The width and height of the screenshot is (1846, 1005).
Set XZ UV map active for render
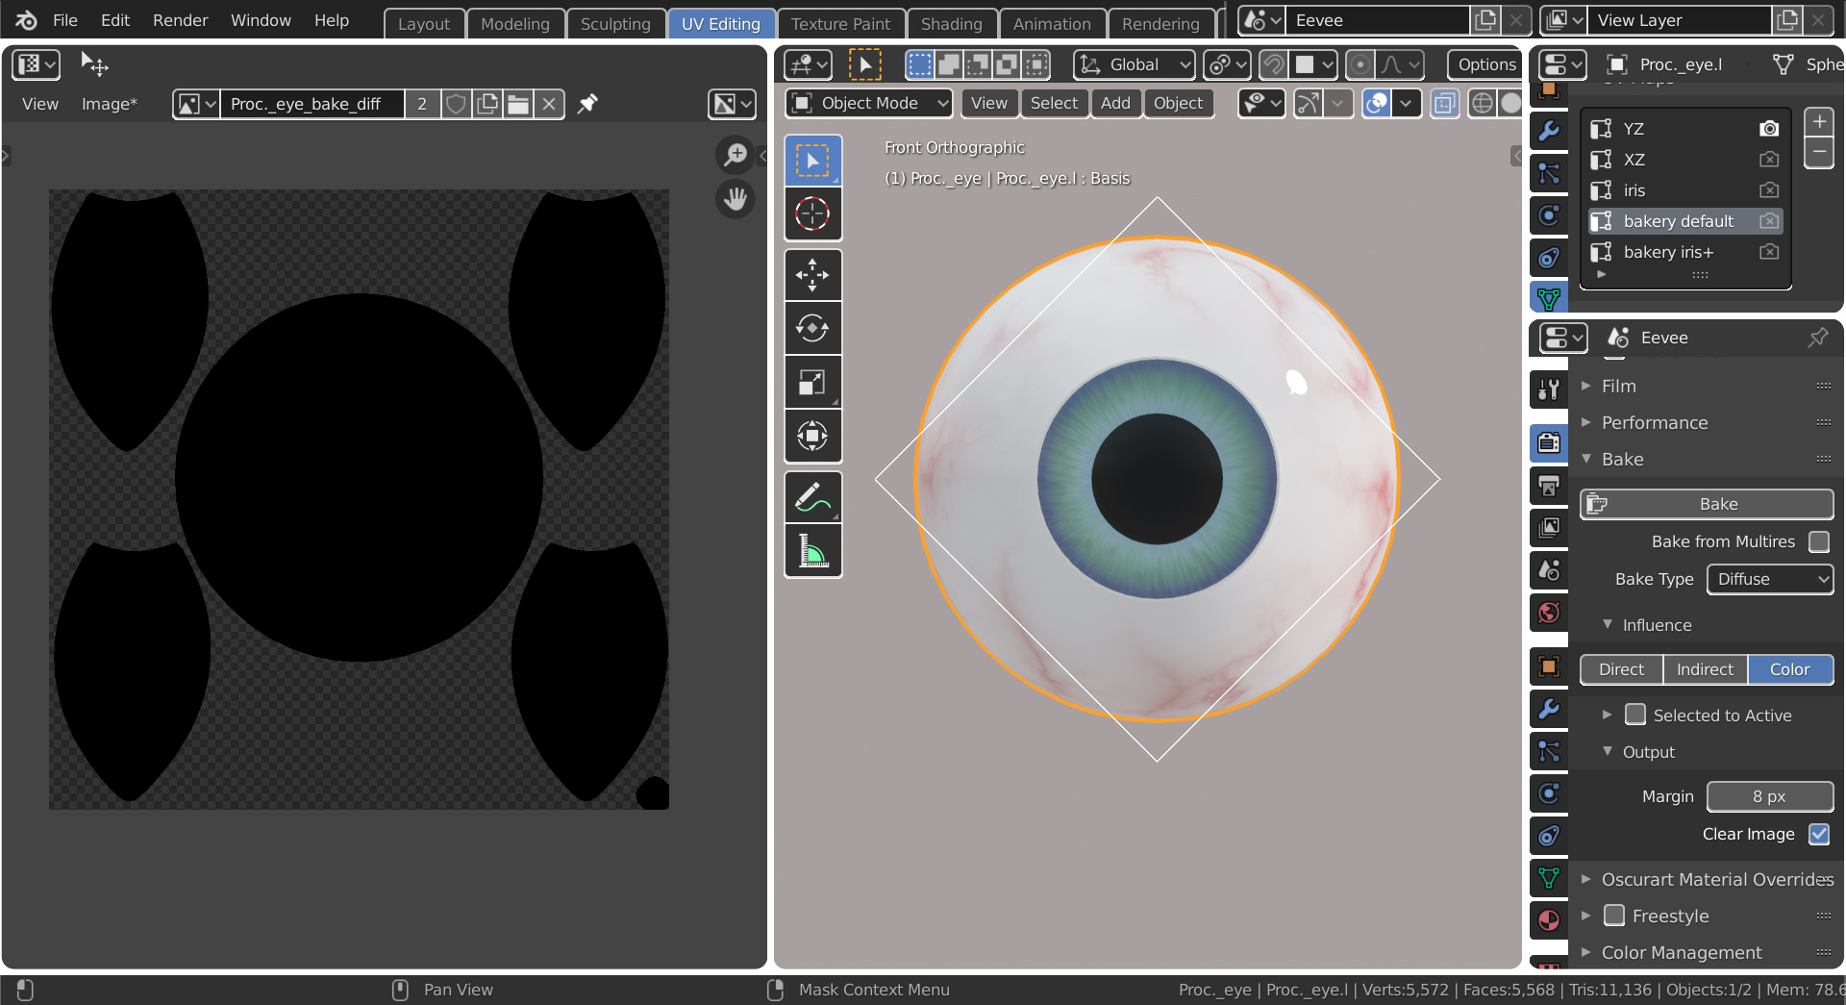pos(1769,160)
